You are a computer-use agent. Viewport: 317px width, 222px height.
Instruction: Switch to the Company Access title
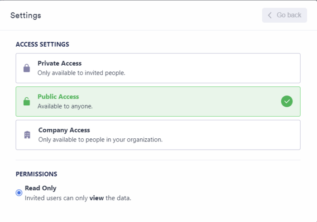[x=64, y=130]
